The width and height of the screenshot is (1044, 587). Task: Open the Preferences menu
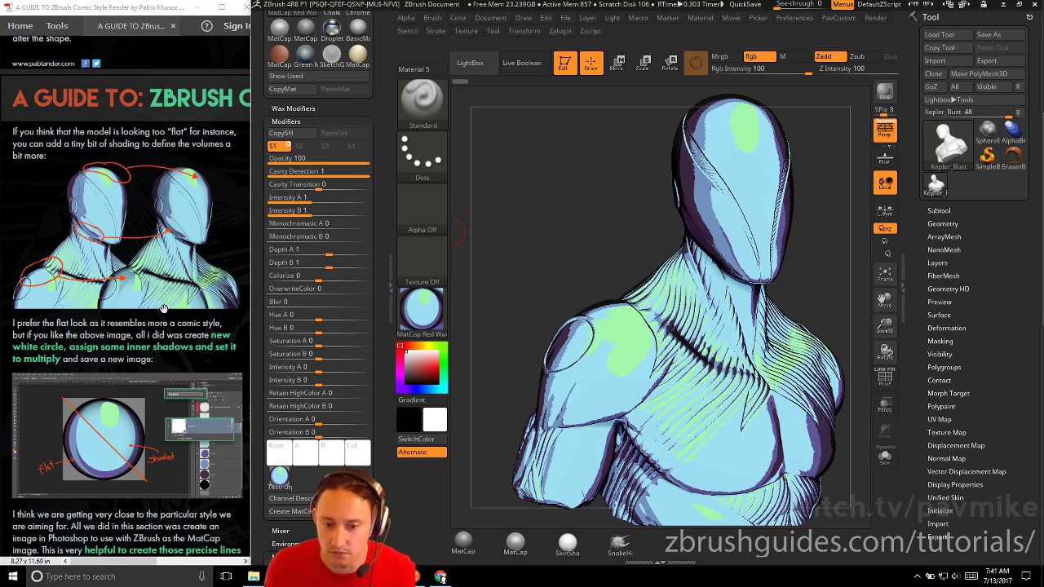pos(794,18)
